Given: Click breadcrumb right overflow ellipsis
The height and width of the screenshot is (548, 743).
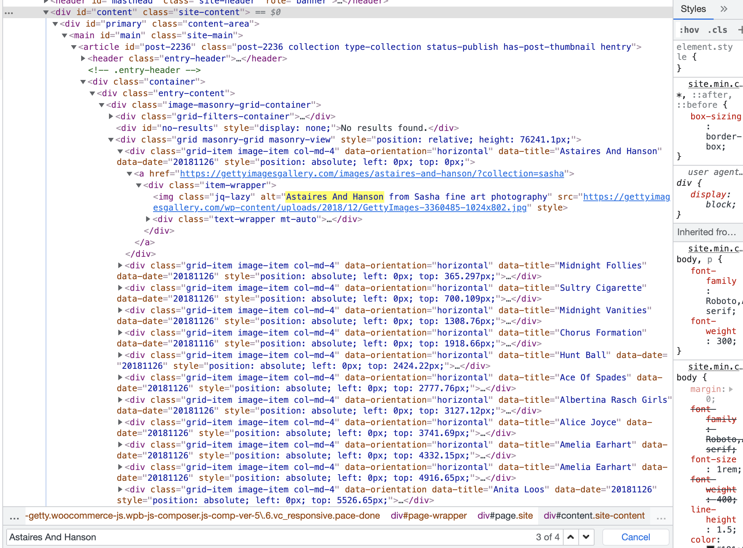Looking at the screenshot, I should click(x=661, y=517).
